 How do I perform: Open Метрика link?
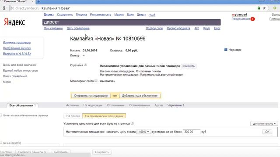(x=81, y=14)
